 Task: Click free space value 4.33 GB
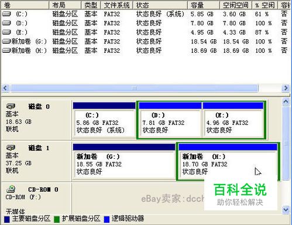tap(234, 32)
